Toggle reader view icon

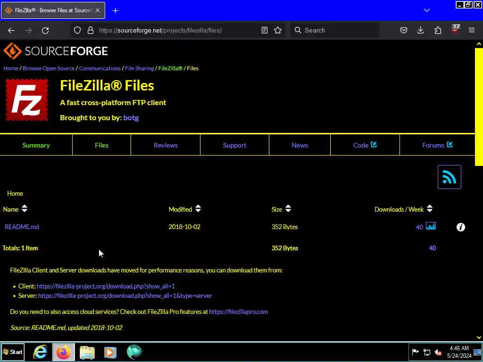point(264,30)
